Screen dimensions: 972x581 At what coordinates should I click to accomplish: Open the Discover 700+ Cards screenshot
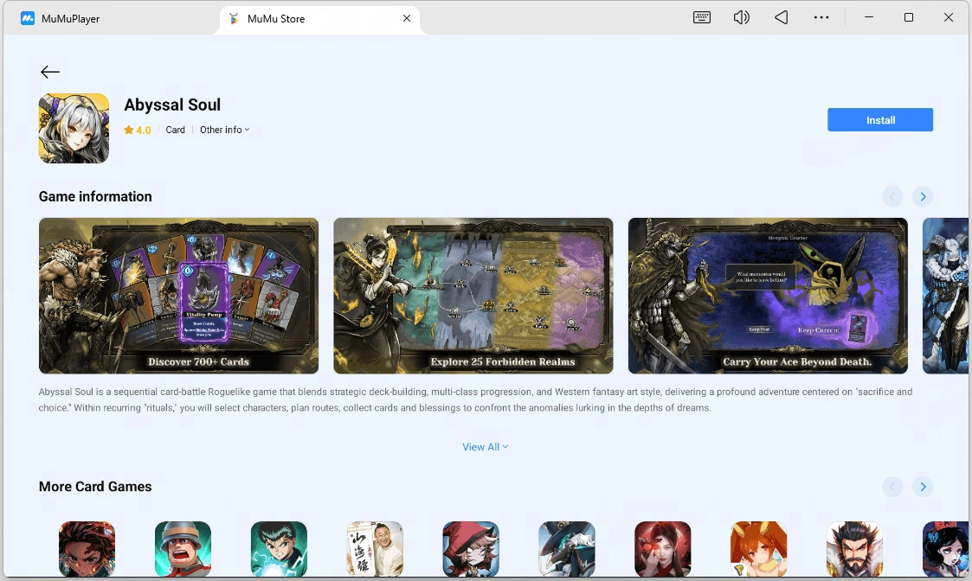178,296
